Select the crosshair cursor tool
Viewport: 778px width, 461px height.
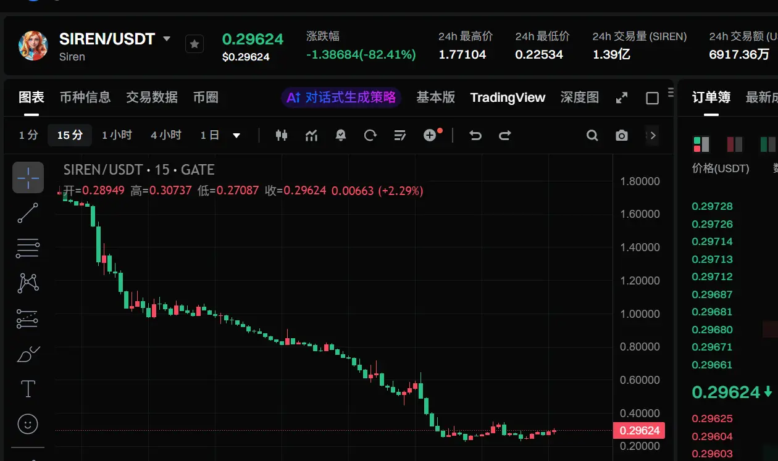(x=28, y=178)
